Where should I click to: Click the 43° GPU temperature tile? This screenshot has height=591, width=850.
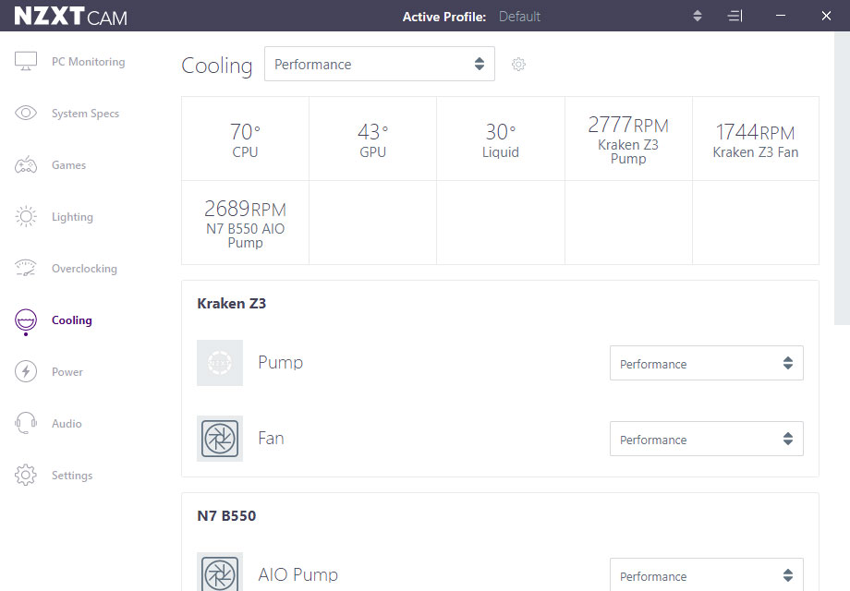pyautogui.click(x=373, y=139)
